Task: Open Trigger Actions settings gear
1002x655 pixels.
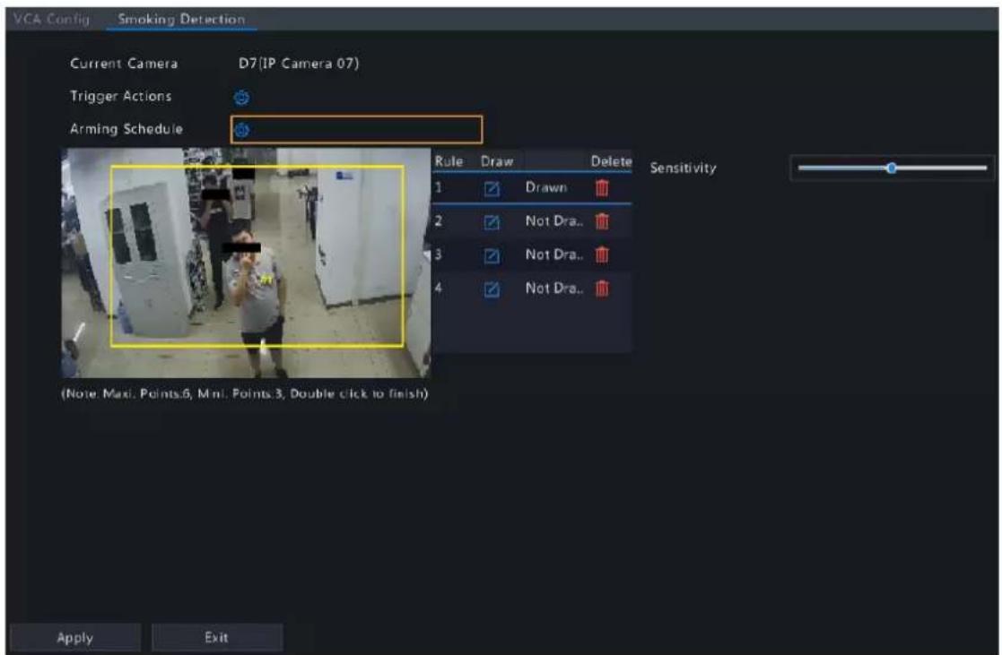Action: coord(241,98)
